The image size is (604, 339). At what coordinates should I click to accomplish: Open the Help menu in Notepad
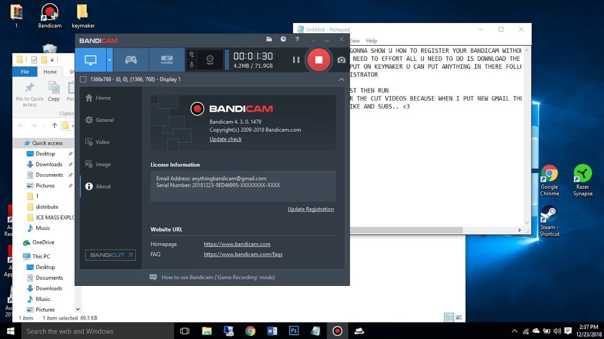(371, 41)
